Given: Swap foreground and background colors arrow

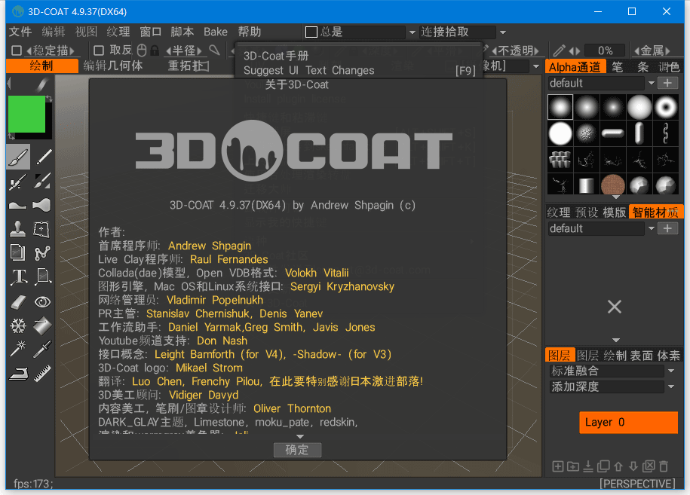Looking at the screenshot, I should click(49, 99).
